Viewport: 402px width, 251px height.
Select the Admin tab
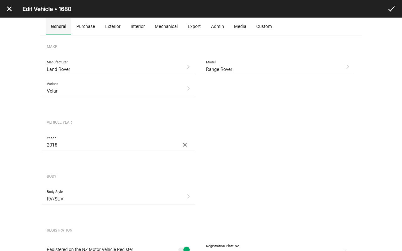[217, 26]
